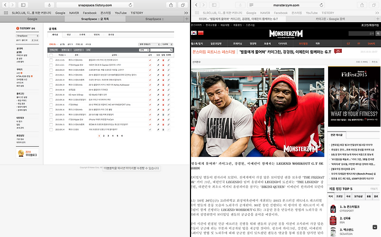Switch to the Google 검색 tab in the right window
The height and width of the screenshot is (237, 381).
[x=330, y=19]
